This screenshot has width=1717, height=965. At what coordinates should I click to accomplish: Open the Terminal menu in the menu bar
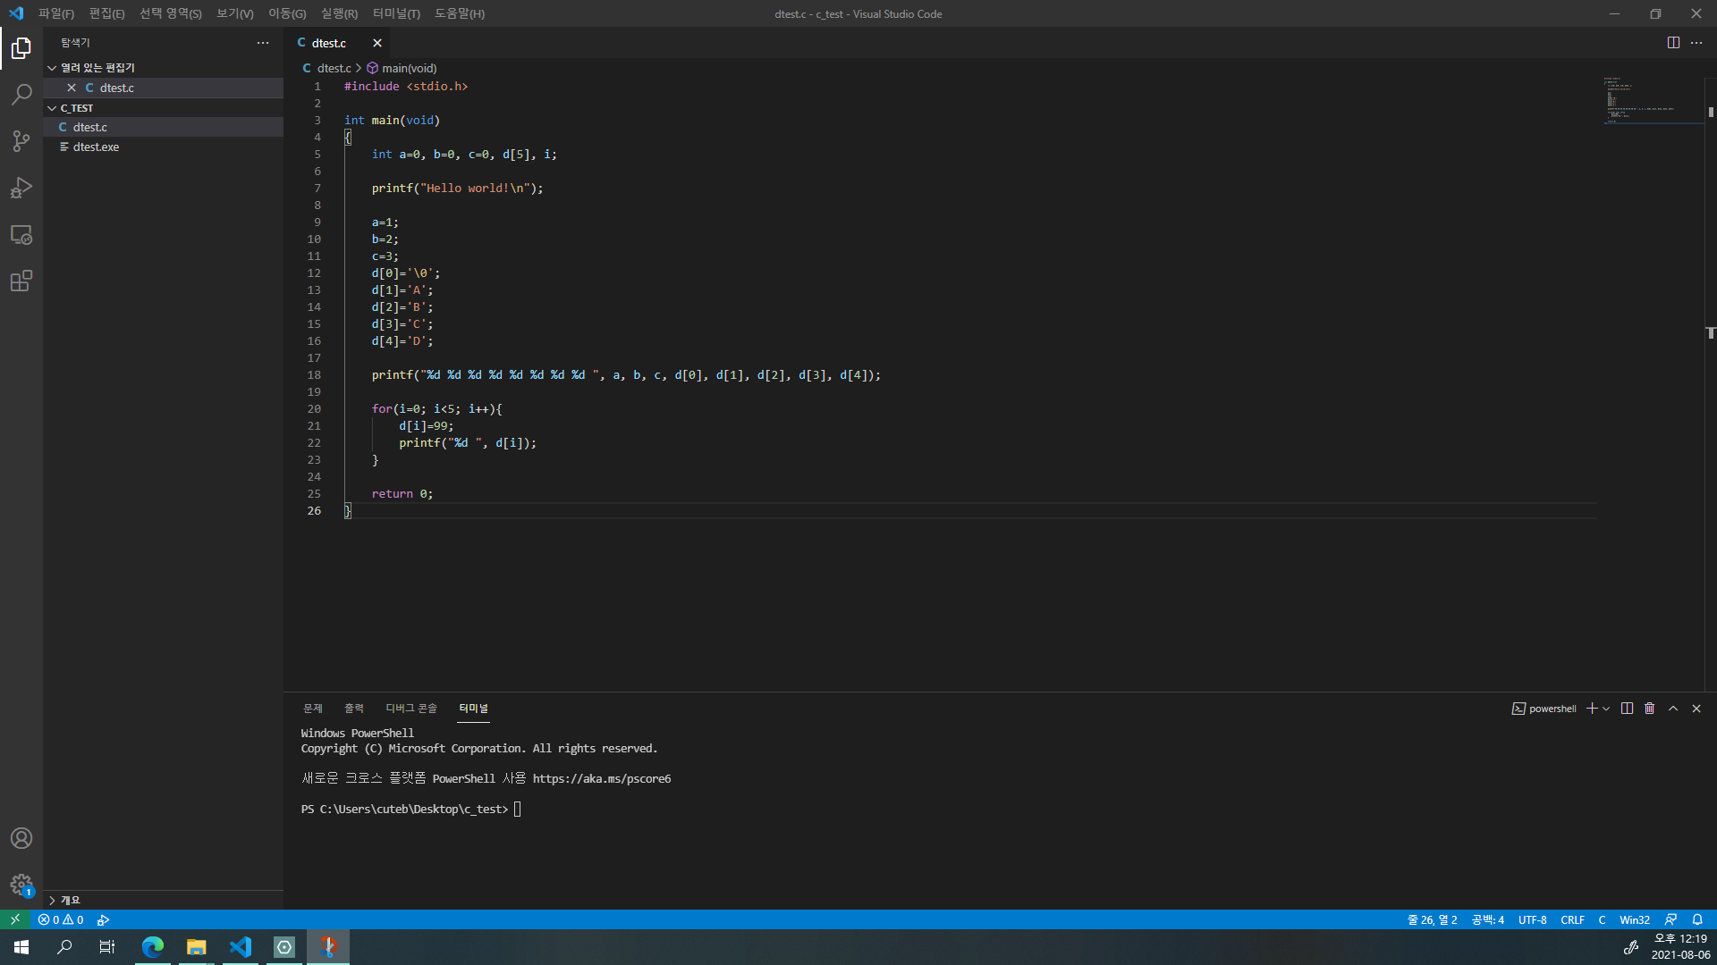coord(396,13)
